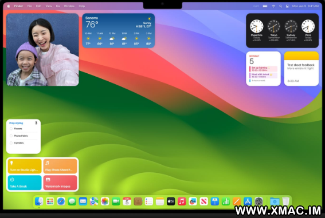Open Control Center from the menu bar

tap(287, 6)
